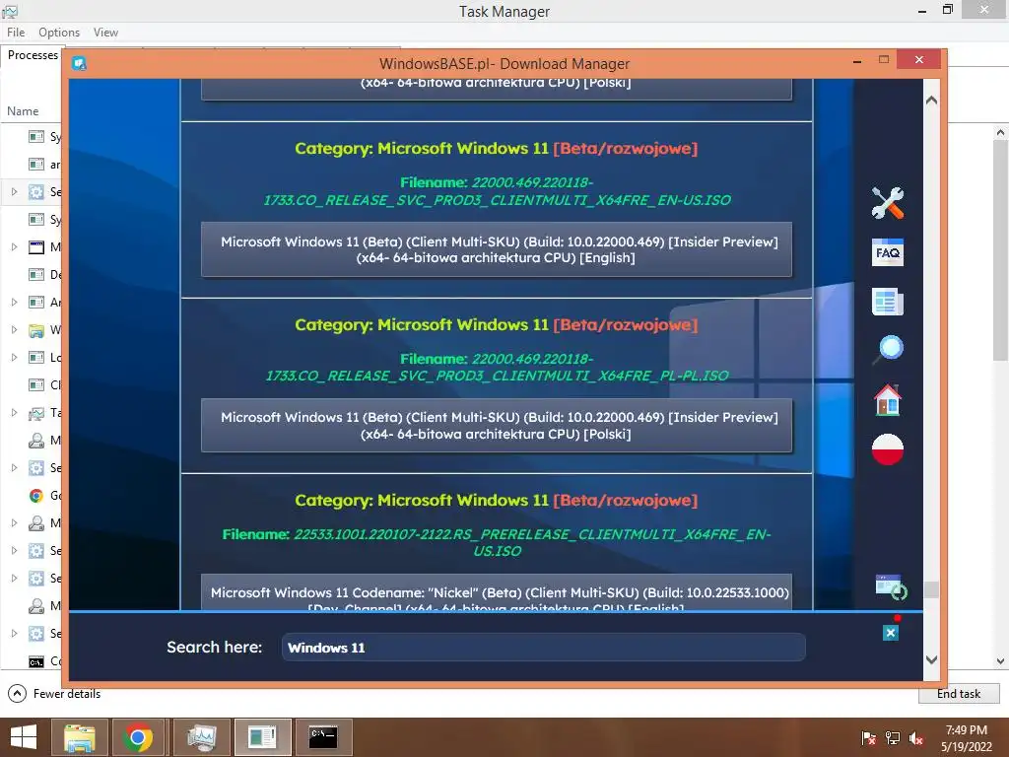Open the View menu in Task Manager
This screenshot has height=757, width=1009.
[x=105, y=33]
